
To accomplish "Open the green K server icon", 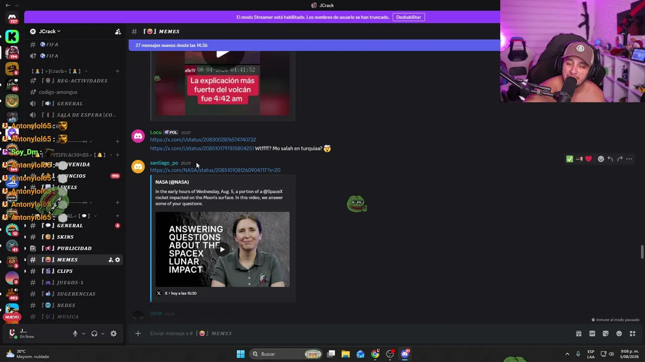I will coord(12,36).
